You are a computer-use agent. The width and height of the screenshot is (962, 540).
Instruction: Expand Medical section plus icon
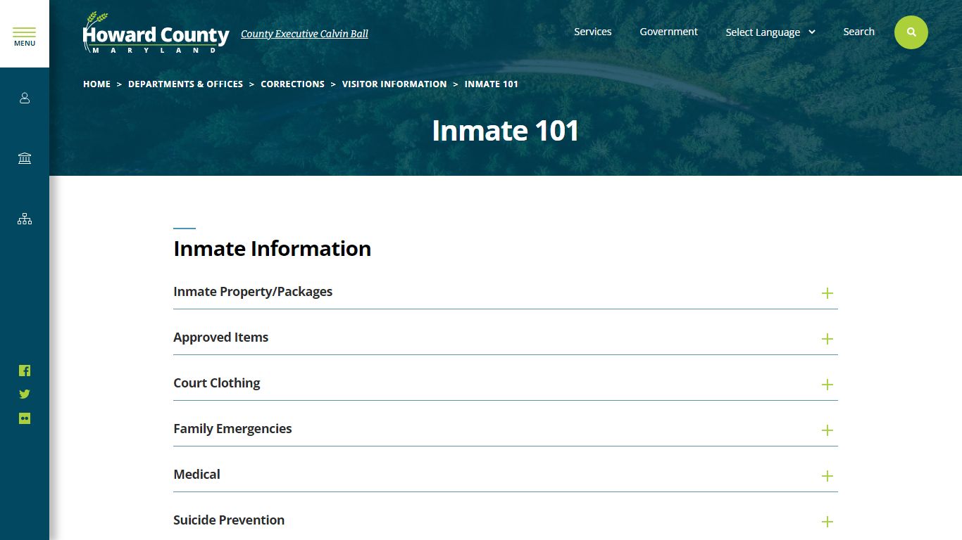(x=827, y=476)
